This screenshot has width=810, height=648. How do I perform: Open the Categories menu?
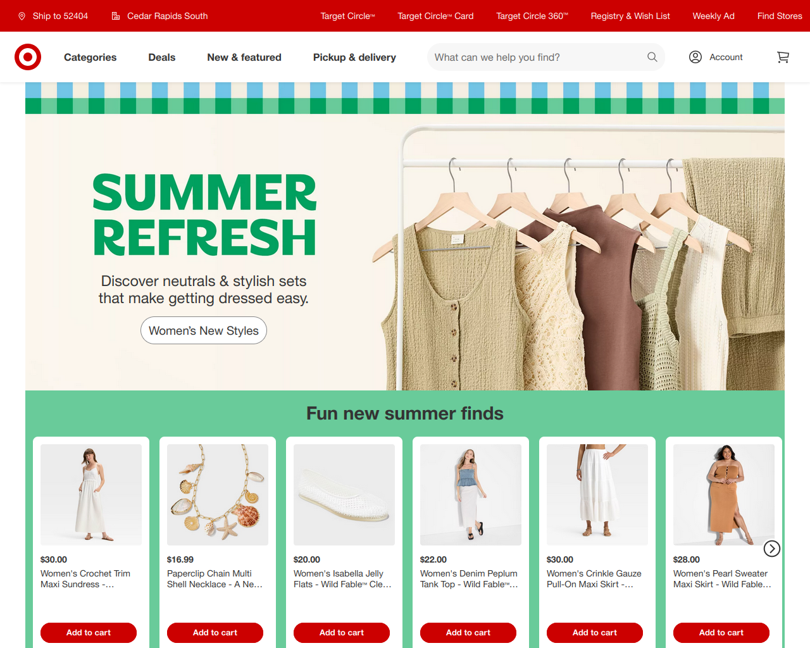coord(90,57)
